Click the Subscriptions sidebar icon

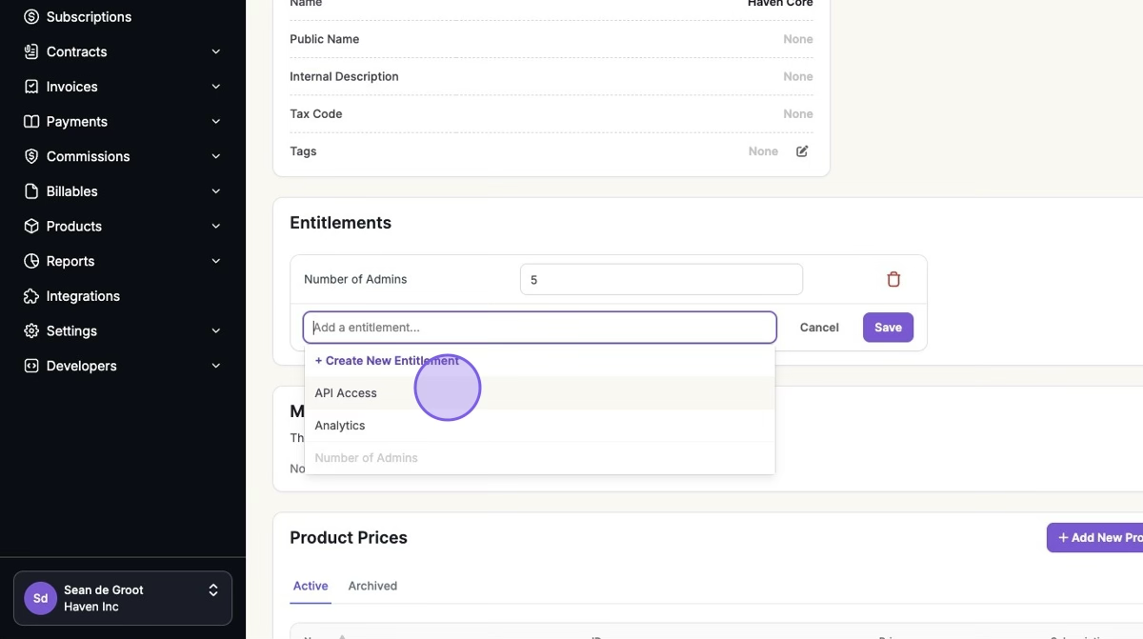pos(31,17)
